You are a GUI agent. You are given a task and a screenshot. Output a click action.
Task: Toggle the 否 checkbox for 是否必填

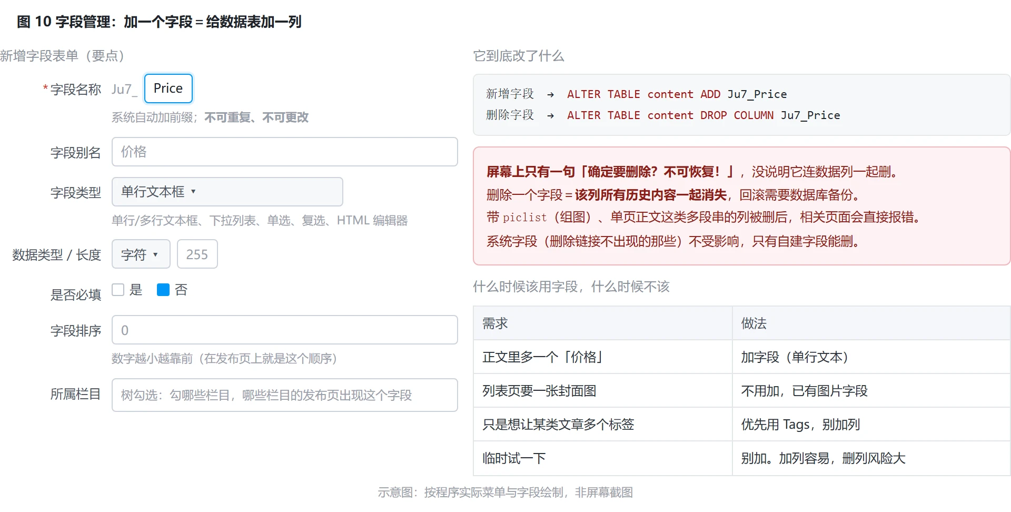pyautogui.click(x=163, y=290)
